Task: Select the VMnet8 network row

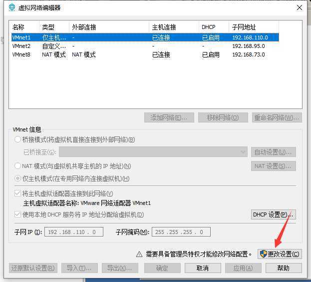Action: (x=145, y=54)
